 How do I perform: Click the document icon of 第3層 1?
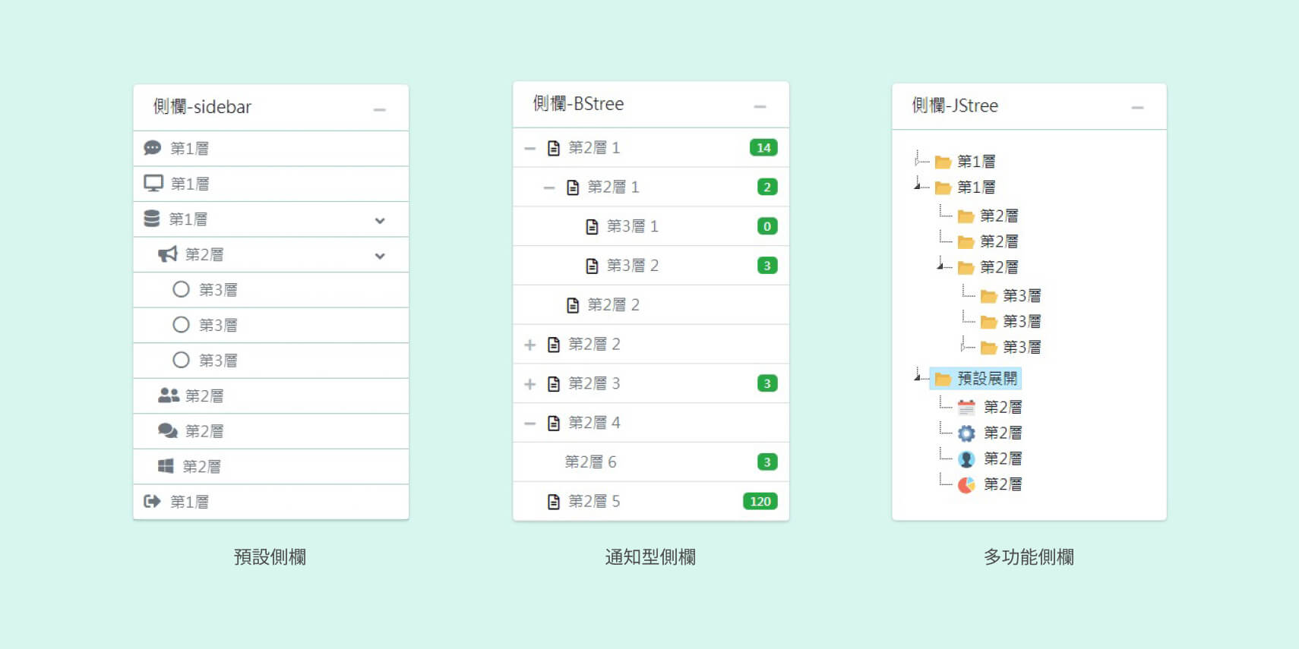(592, 226)
